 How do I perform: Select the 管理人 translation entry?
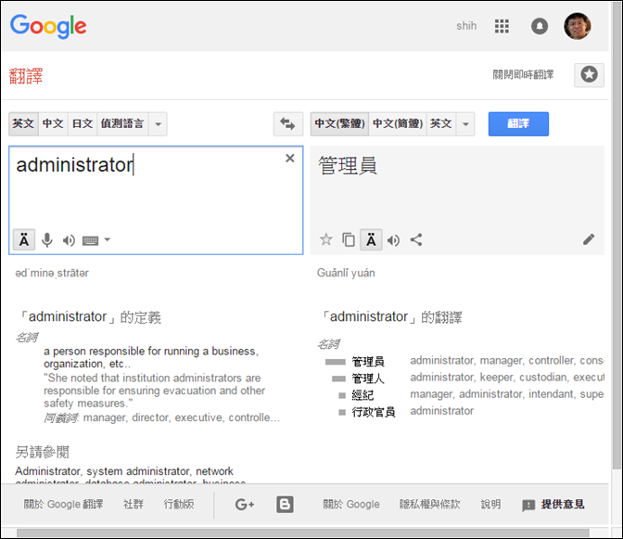click(x=368, y=379)
